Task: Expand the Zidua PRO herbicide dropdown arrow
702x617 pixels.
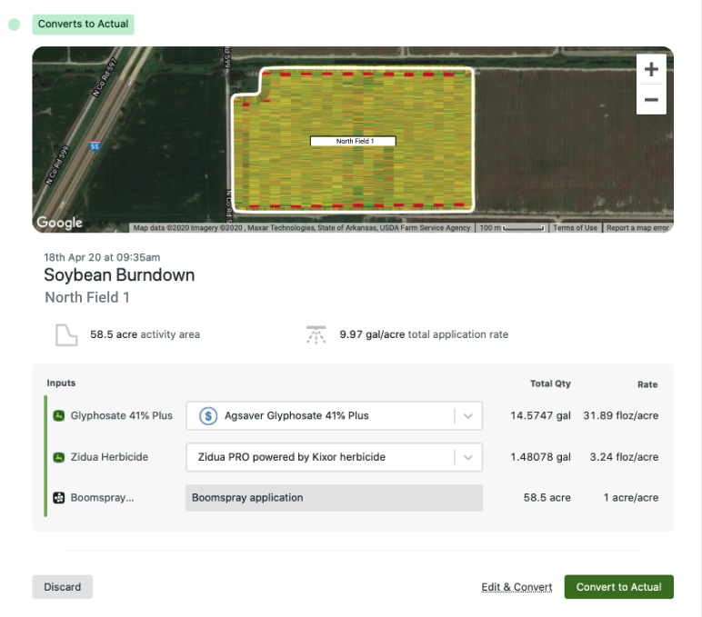Action: [x=468, y=457]
